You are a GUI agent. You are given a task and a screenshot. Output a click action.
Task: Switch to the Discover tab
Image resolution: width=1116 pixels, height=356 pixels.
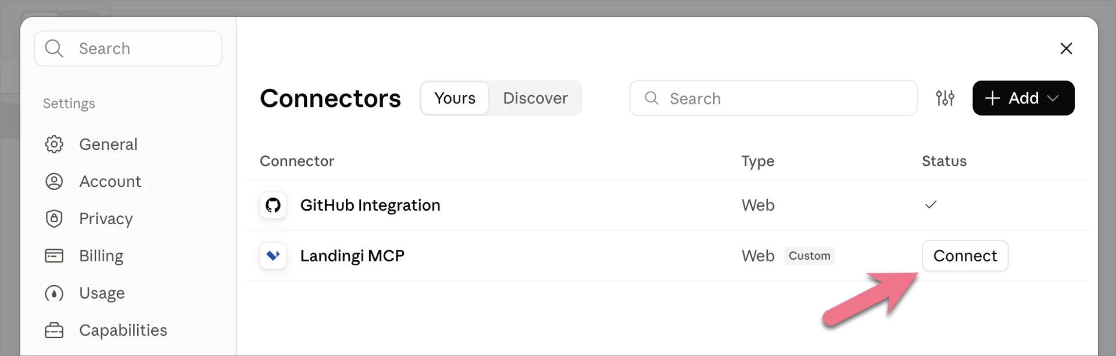535,98
